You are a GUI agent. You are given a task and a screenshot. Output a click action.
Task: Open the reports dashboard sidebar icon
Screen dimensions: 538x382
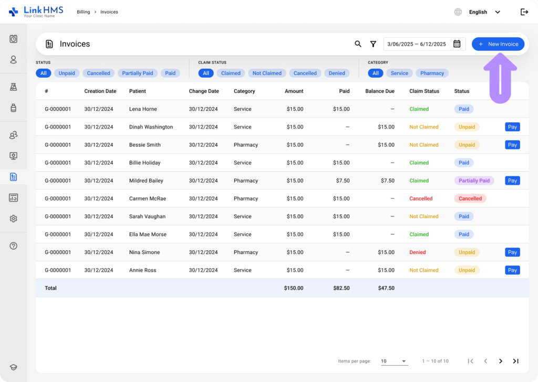[x=13, y=198]
